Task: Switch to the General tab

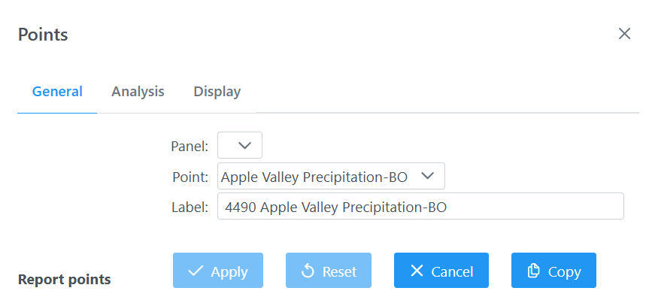Action: (57, 92)
